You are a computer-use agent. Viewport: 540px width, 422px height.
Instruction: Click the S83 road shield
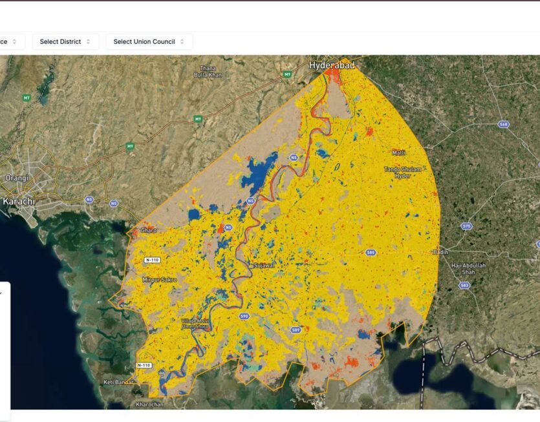[x=464, y=285]
